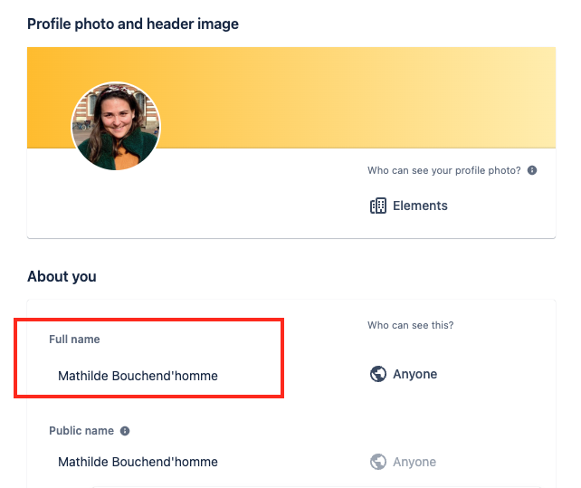581x488 pixels.
Task: Click the grayed Anyone label for Public name
Action: click(x=414, y=462)
